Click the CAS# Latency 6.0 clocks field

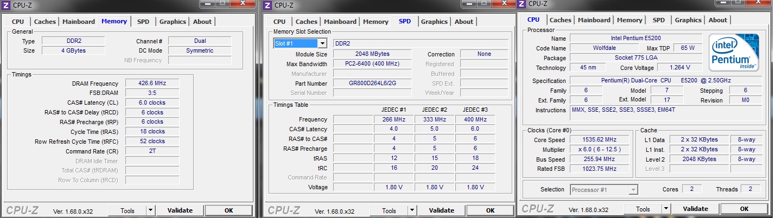(152, 102)
